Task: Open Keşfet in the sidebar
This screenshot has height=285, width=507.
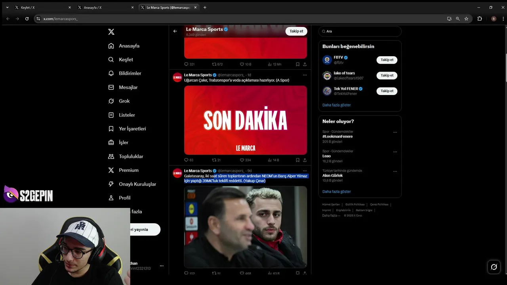Action: (121, 60)
